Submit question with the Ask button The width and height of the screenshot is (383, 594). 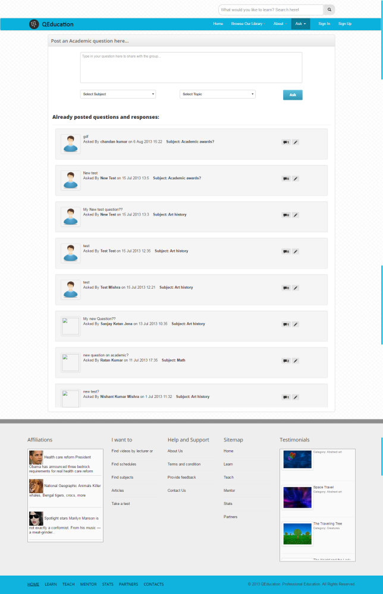click(293, 94)
